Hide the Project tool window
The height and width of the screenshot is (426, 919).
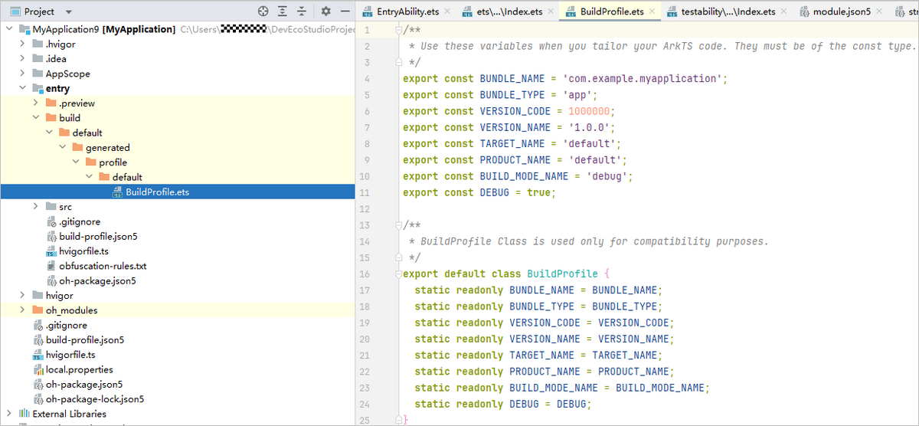(x=344, y=11)
